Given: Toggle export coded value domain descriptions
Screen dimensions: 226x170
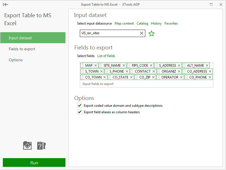Looking at the screenshot, I should coord(80,106).
